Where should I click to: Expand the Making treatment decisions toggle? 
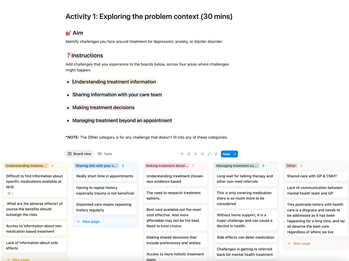point(68,108)
